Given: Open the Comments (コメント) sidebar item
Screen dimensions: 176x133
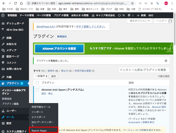Looking at the screenshot, I should (x=11, y=63).
